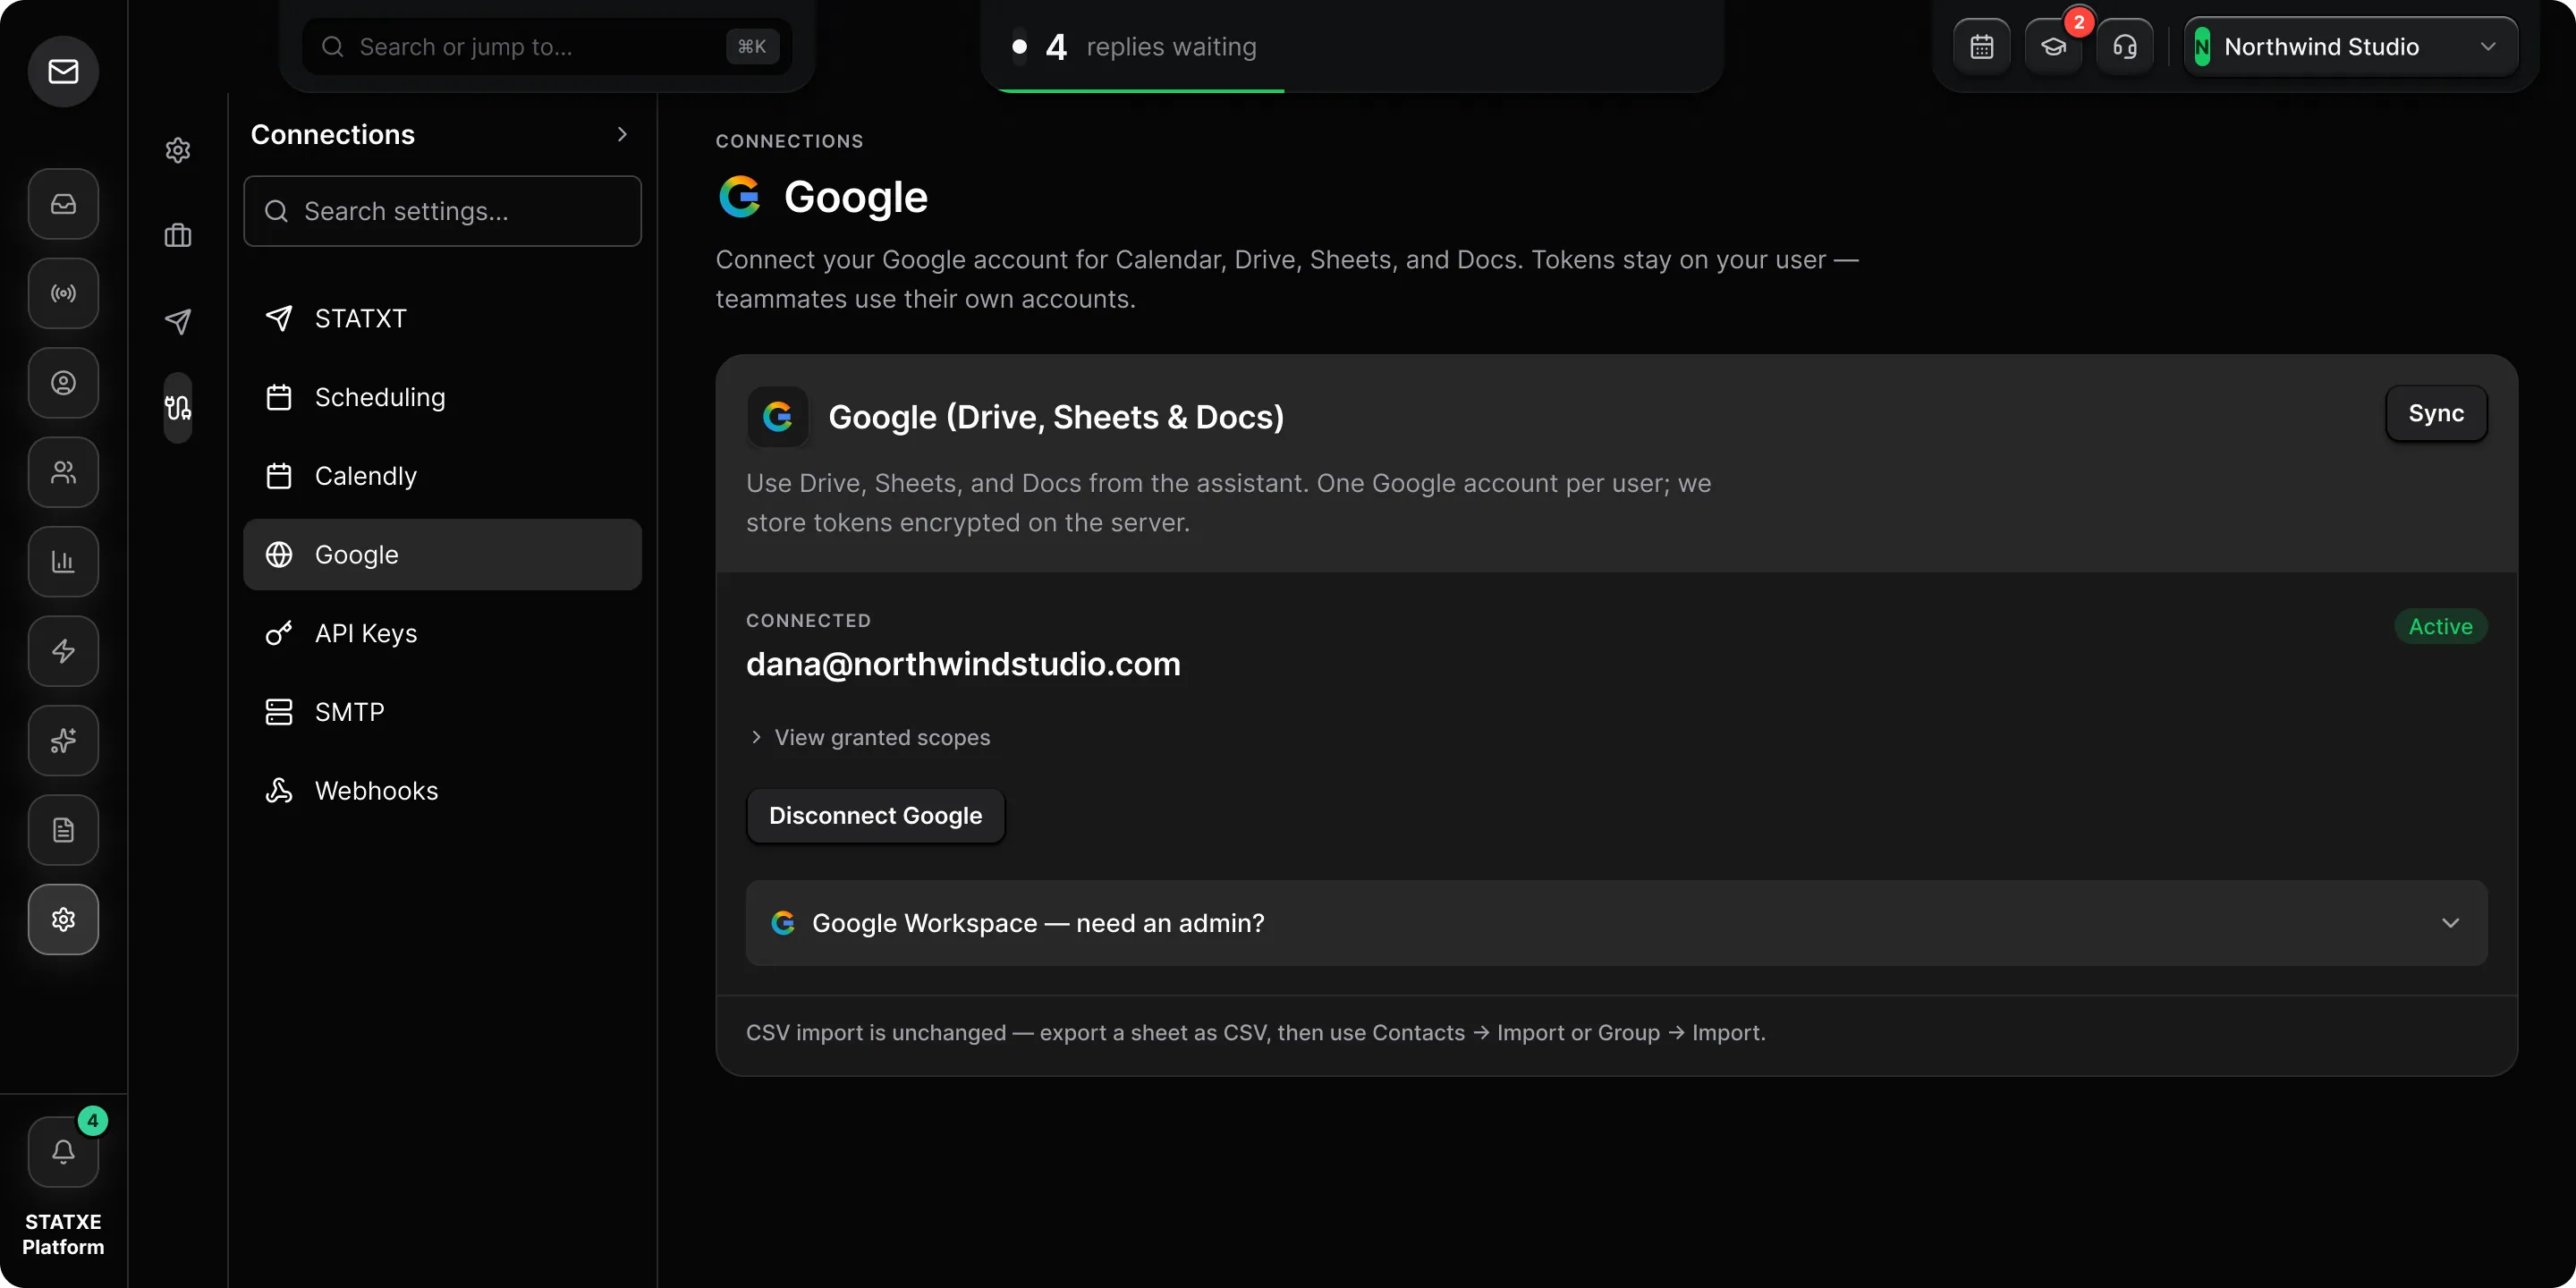Screen dimensions: 2576x1288
Task: Open the user profile circle icon
Action: 63,383
